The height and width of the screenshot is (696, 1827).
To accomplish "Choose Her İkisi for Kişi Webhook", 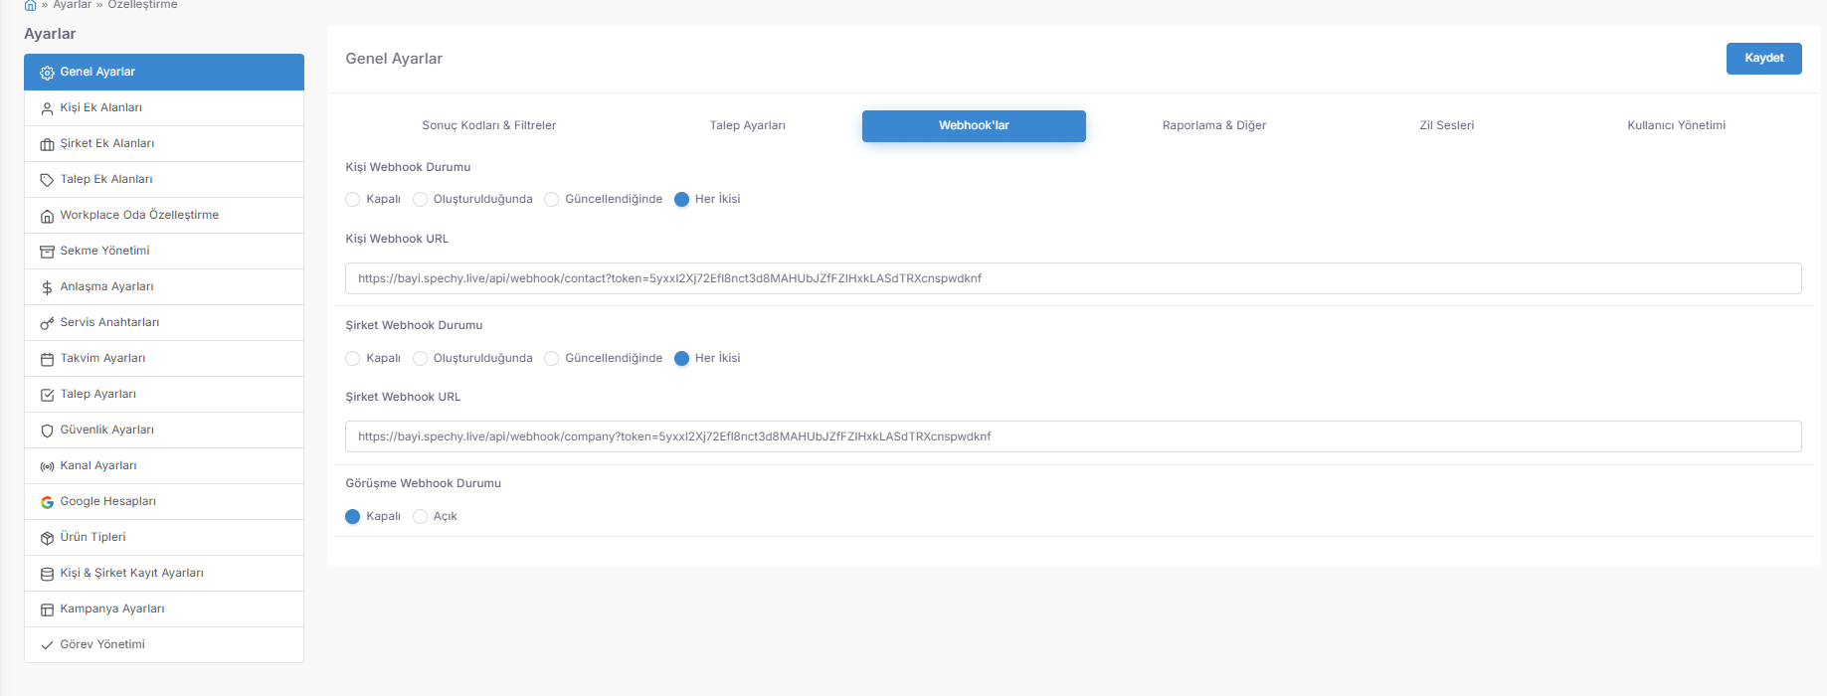I will coord(682,199).
